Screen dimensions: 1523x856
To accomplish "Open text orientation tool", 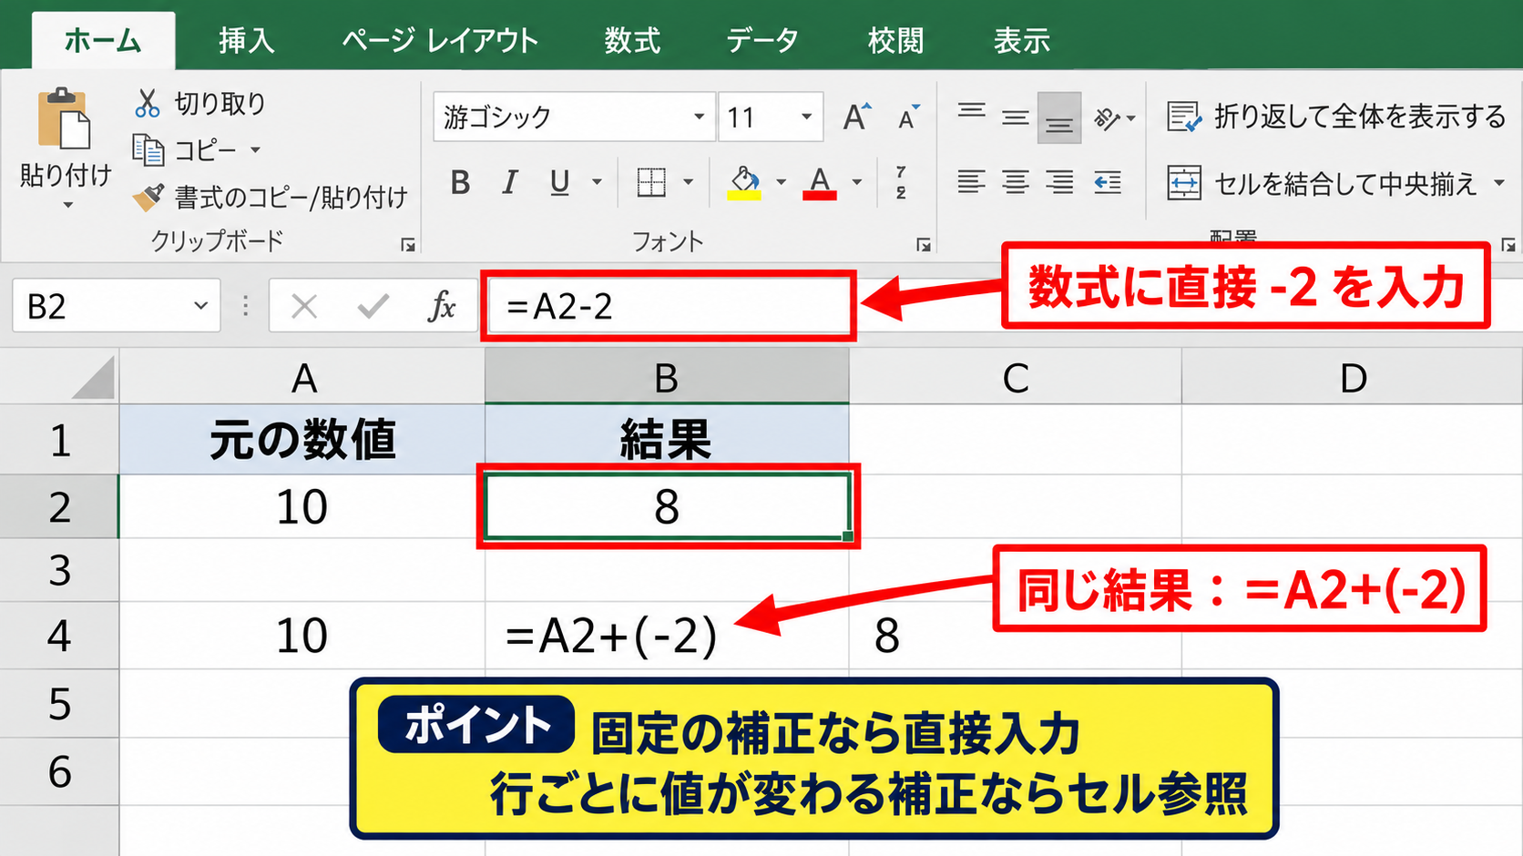I will point(1107,117).
